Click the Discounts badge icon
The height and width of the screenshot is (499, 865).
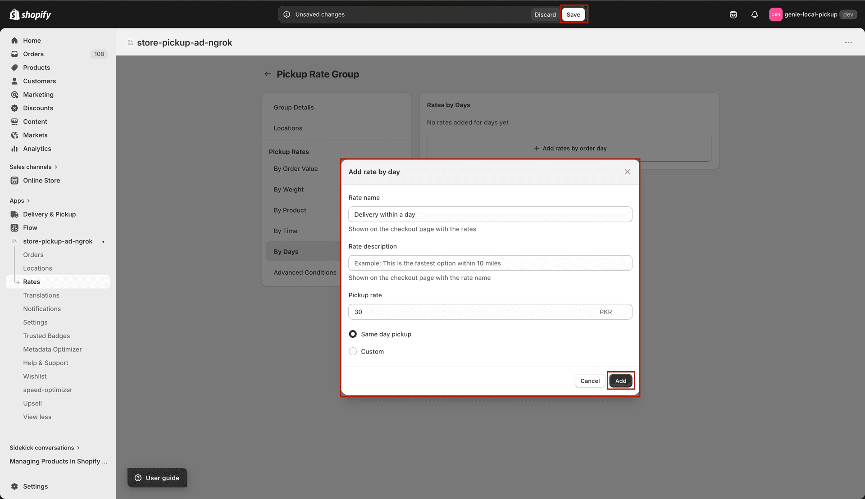tap(14, 108)
